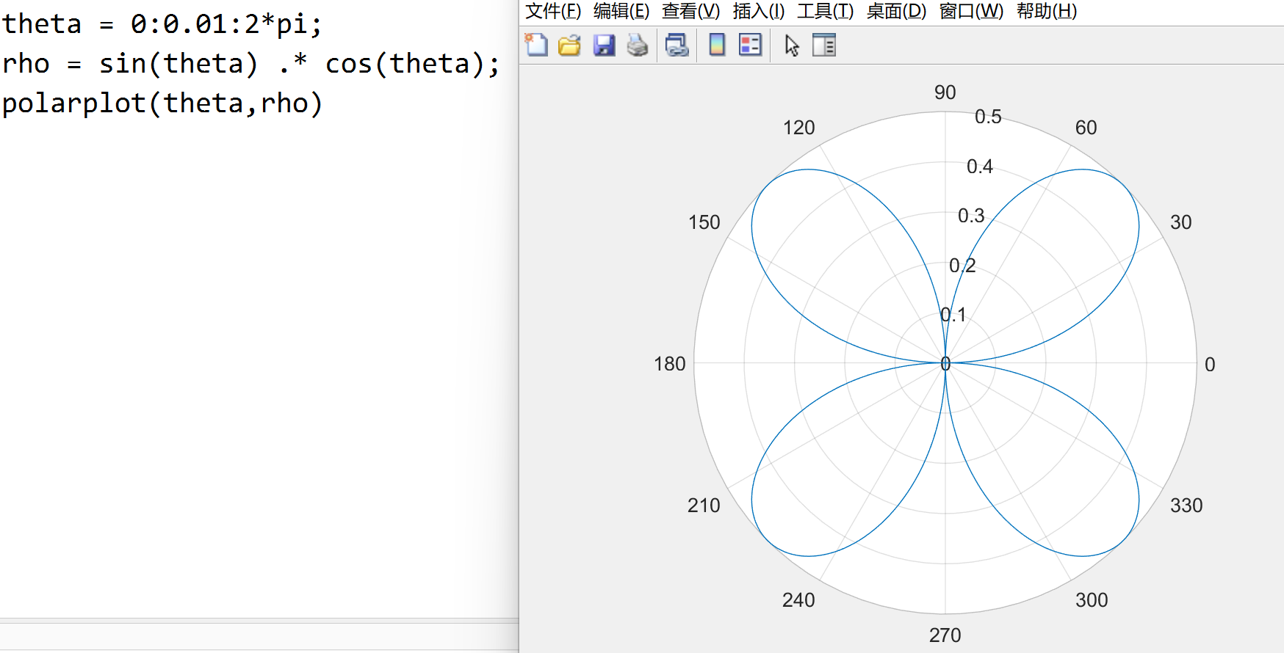
Task: Click the 180 degree angle label
Action: tap(669, 364)
